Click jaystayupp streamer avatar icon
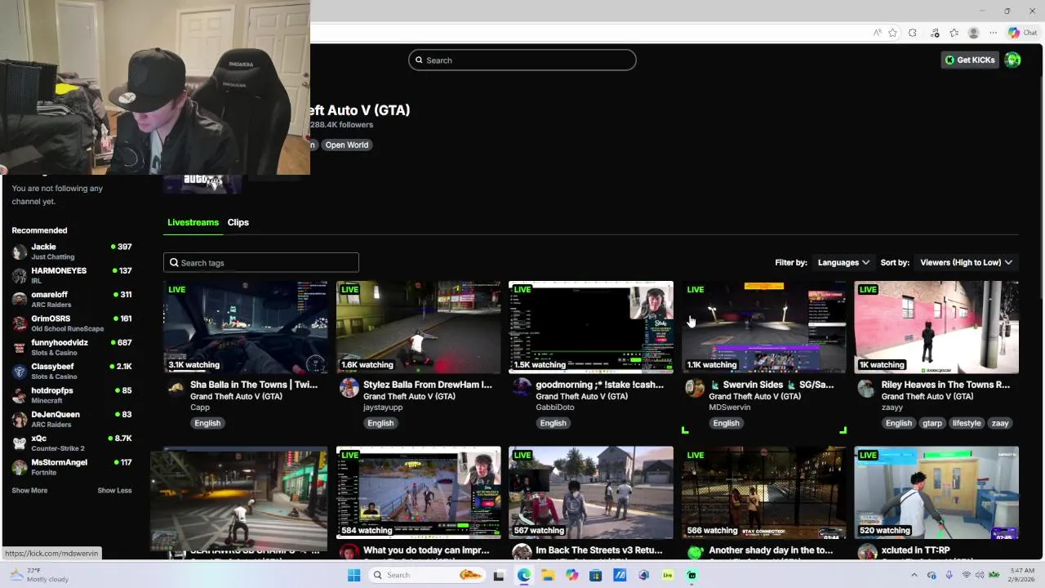 point(349,388)
